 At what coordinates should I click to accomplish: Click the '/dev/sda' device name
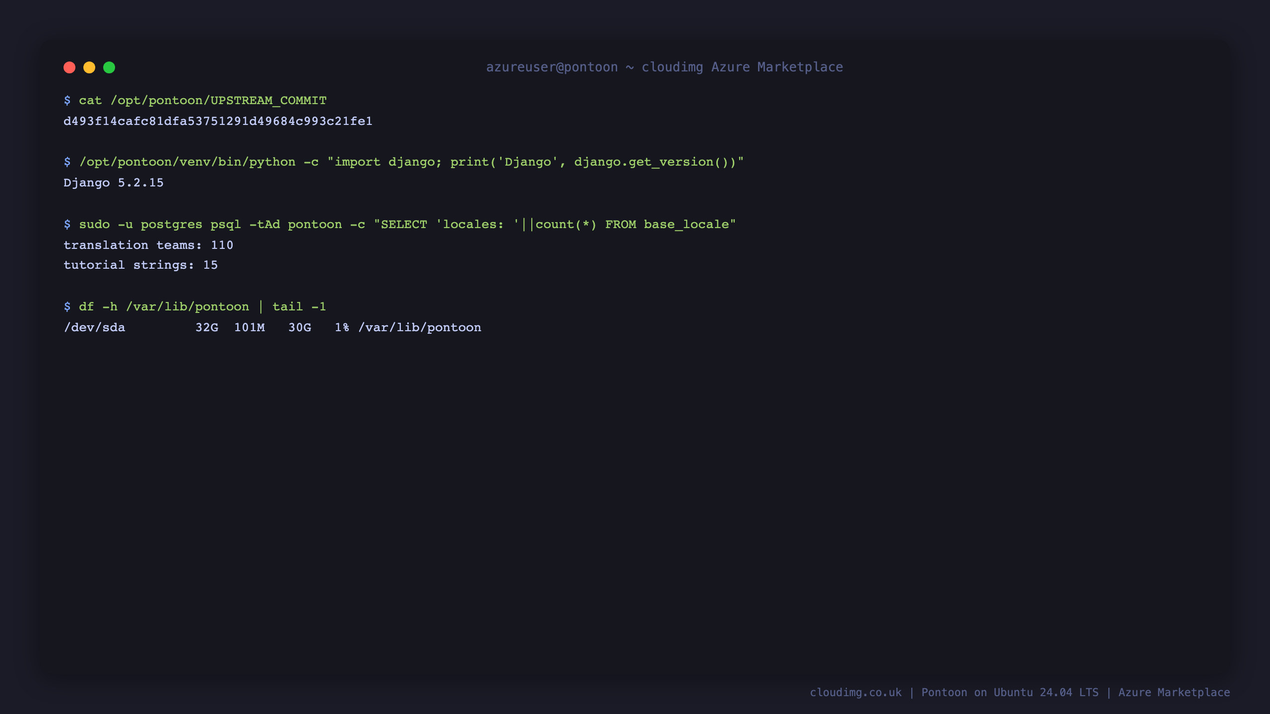[x=94, y=328]
